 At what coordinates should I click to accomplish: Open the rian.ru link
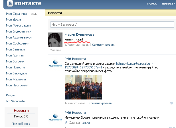coord(84,123)
